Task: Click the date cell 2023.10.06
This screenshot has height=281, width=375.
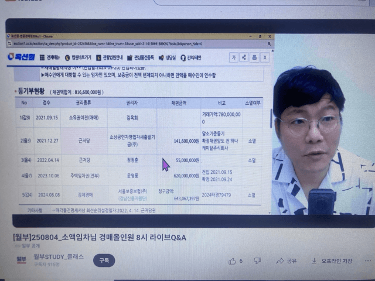Action: 49,176
